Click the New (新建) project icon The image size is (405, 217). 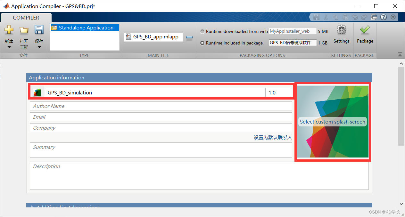[x=9, y=30]
